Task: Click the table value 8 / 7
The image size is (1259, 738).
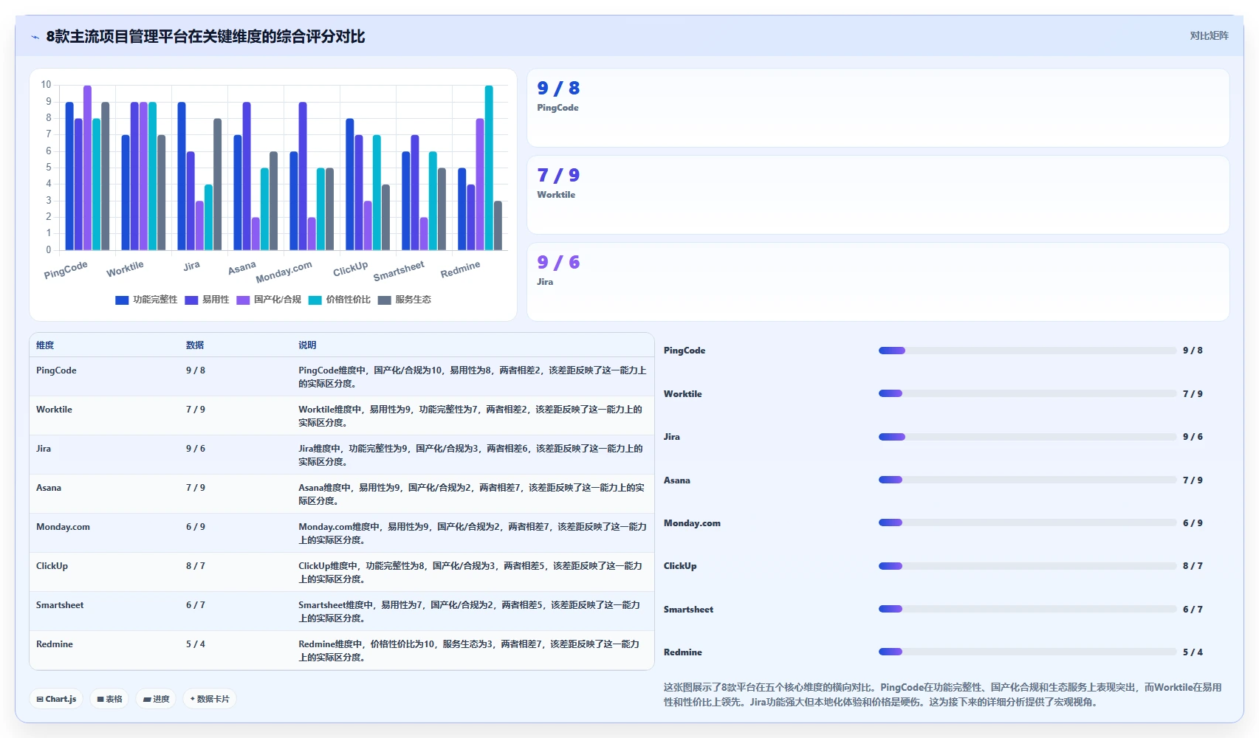Action: [196, 566]
